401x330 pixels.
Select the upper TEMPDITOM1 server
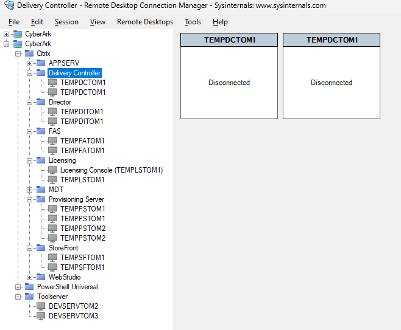[x=82, y=112]
